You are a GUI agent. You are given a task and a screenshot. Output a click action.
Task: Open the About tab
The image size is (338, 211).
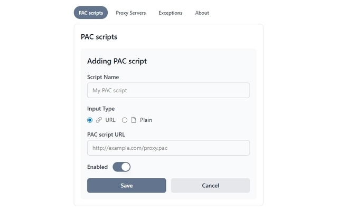tap(202, 13)
